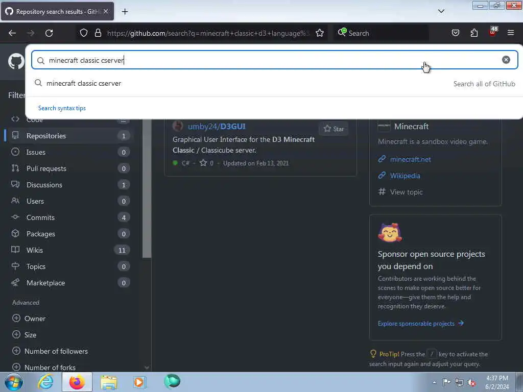Click the sidebar scroll down arrow

point(147,367)
